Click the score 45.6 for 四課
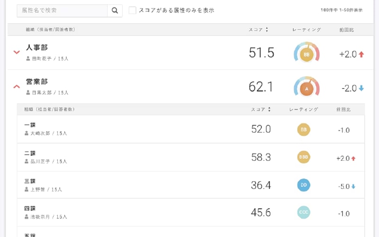379x237 pixels. [x=261, y=212]
